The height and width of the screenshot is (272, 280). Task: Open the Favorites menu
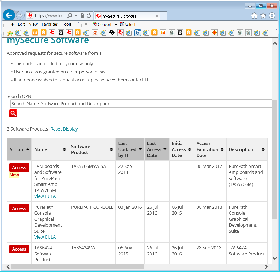tap(50, 24)
